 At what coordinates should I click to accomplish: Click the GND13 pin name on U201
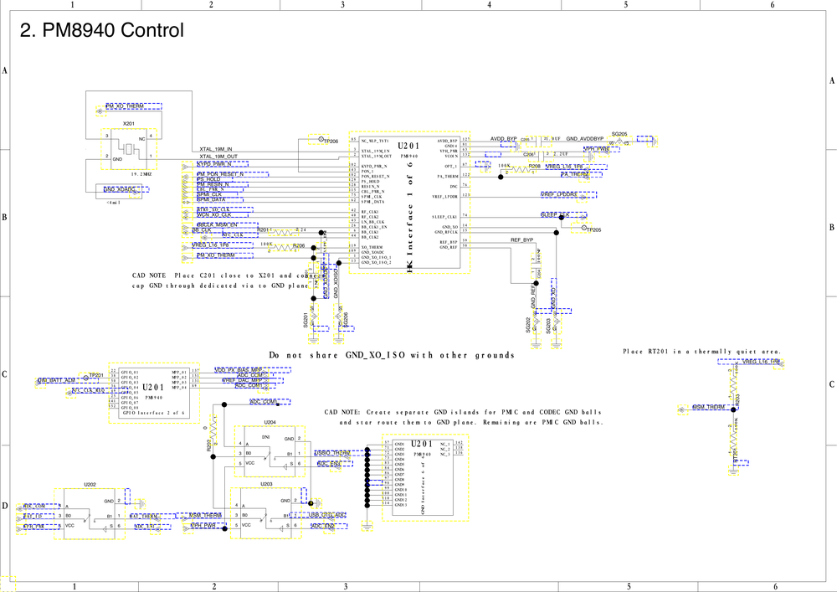(401, 504)
